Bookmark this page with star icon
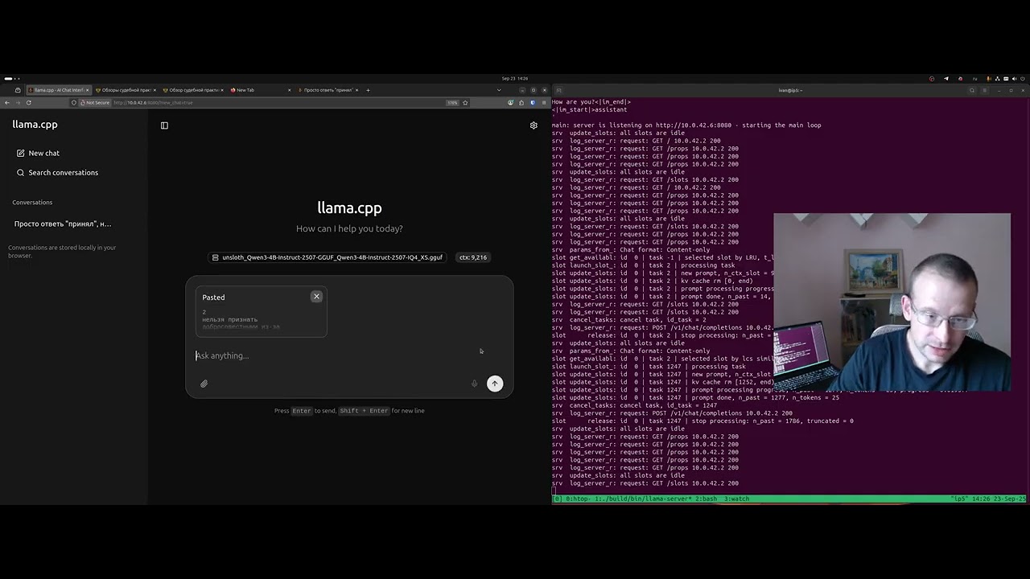 (x=465, y=103)
